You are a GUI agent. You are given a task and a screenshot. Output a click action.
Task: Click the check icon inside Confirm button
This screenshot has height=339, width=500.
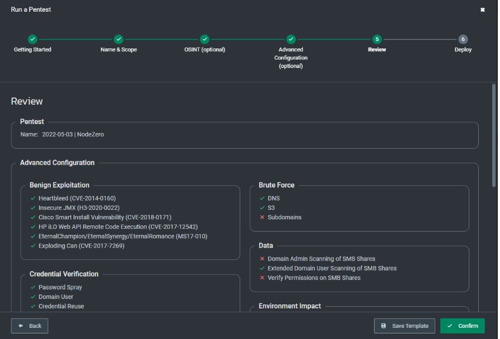coord(450,327)
